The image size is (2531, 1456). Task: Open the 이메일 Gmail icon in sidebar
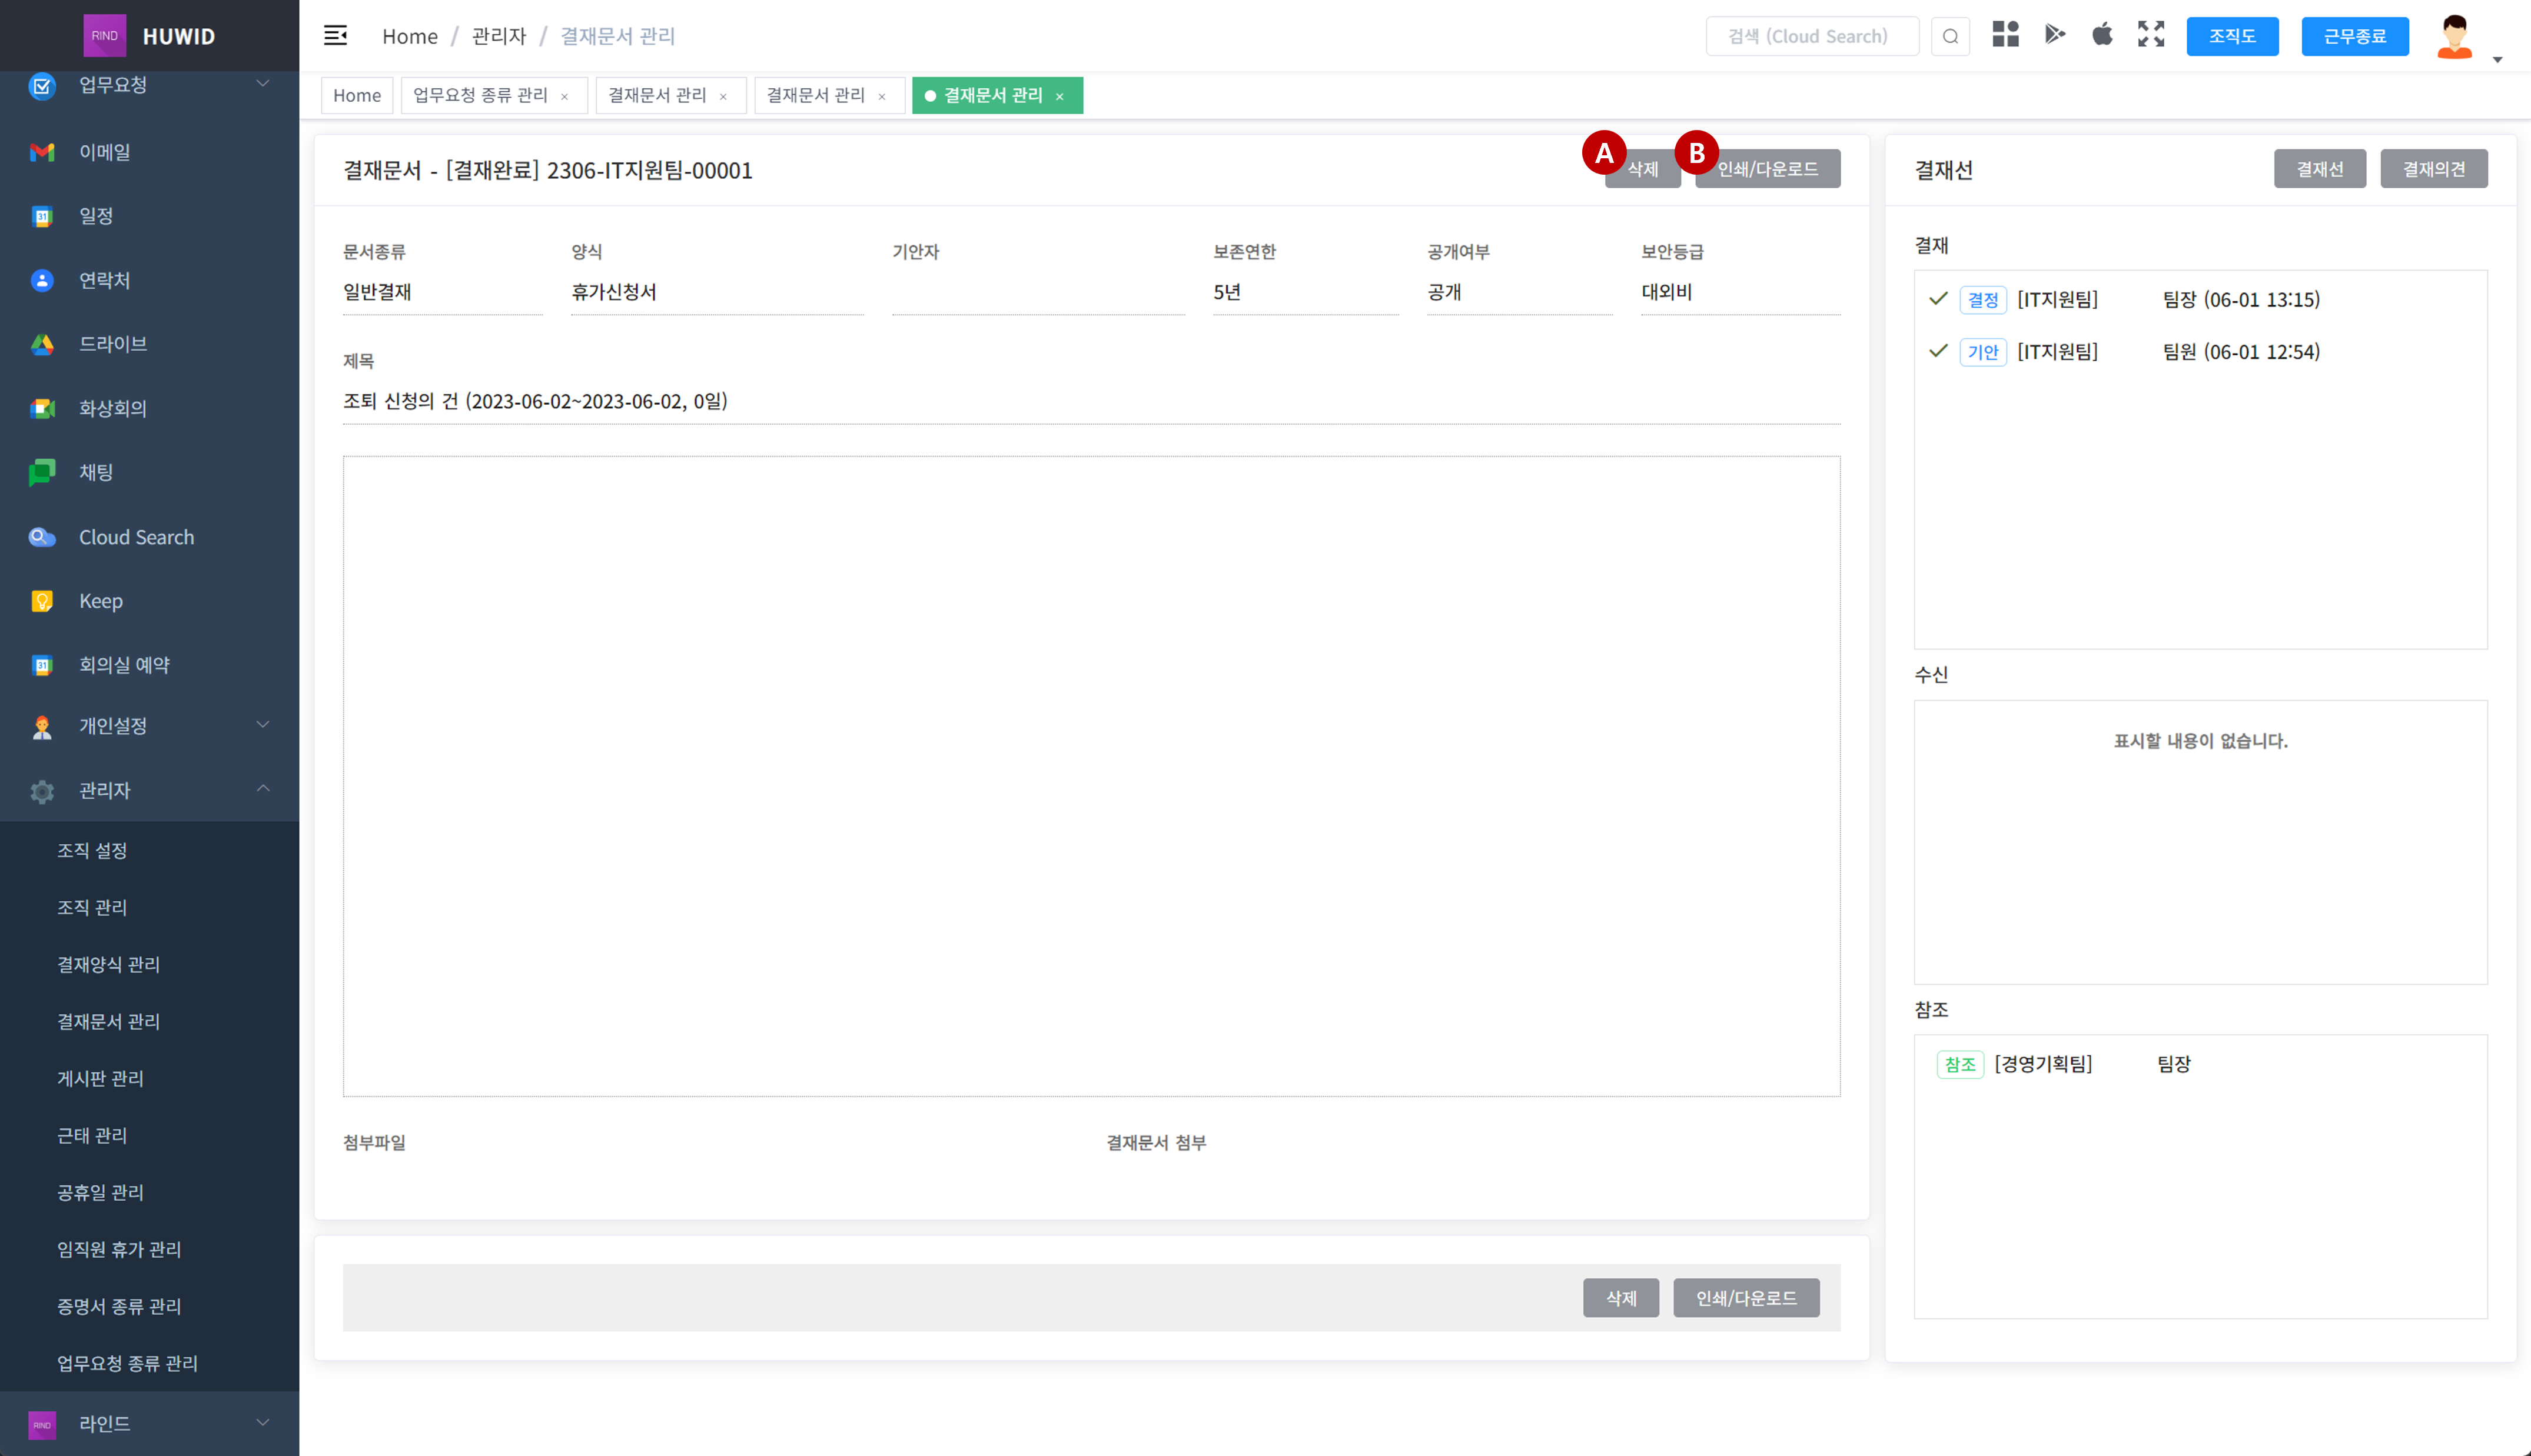tap(42, 152)
